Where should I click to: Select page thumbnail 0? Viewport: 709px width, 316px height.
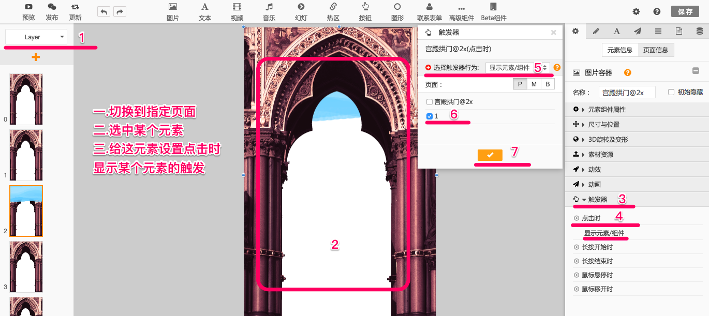[x=26, y=99]
